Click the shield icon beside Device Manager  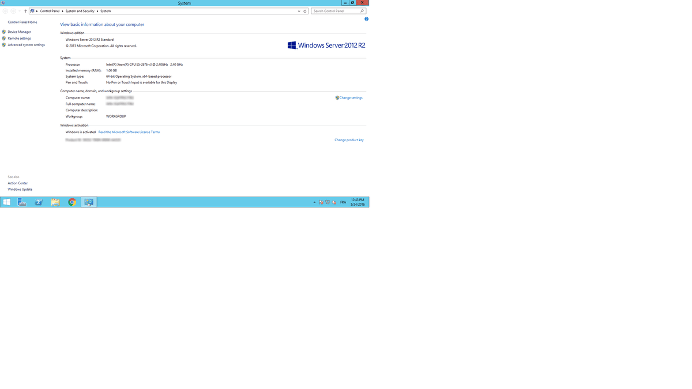4,32
